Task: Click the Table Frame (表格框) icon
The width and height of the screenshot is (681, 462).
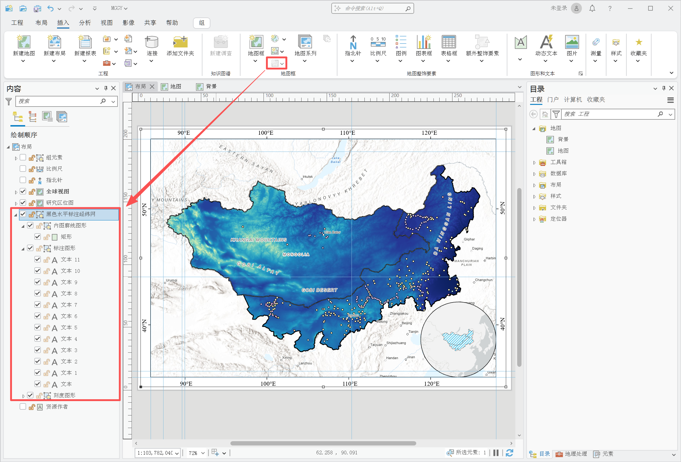Action: (448, 43)
